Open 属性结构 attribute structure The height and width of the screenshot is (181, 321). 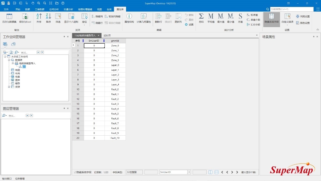click(129, 18)
